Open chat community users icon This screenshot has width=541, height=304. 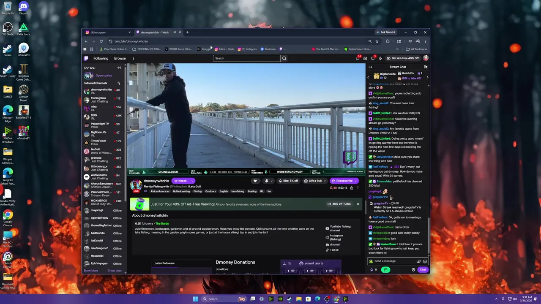click(426, 67)
